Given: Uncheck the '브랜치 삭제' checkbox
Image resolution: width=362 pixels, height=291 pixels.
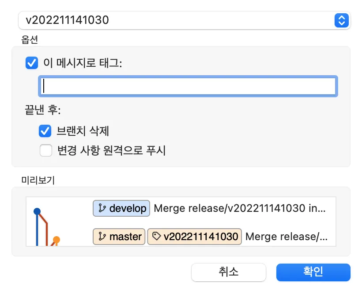Looking at the screenshot, I should [x=45, y=131].
